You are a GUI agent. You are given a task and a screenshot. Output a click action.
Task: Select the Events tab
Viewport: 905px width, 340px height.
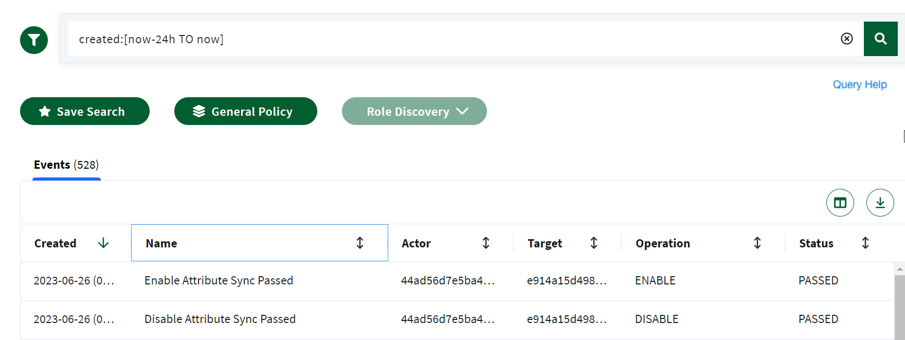(x=66, y=165)
